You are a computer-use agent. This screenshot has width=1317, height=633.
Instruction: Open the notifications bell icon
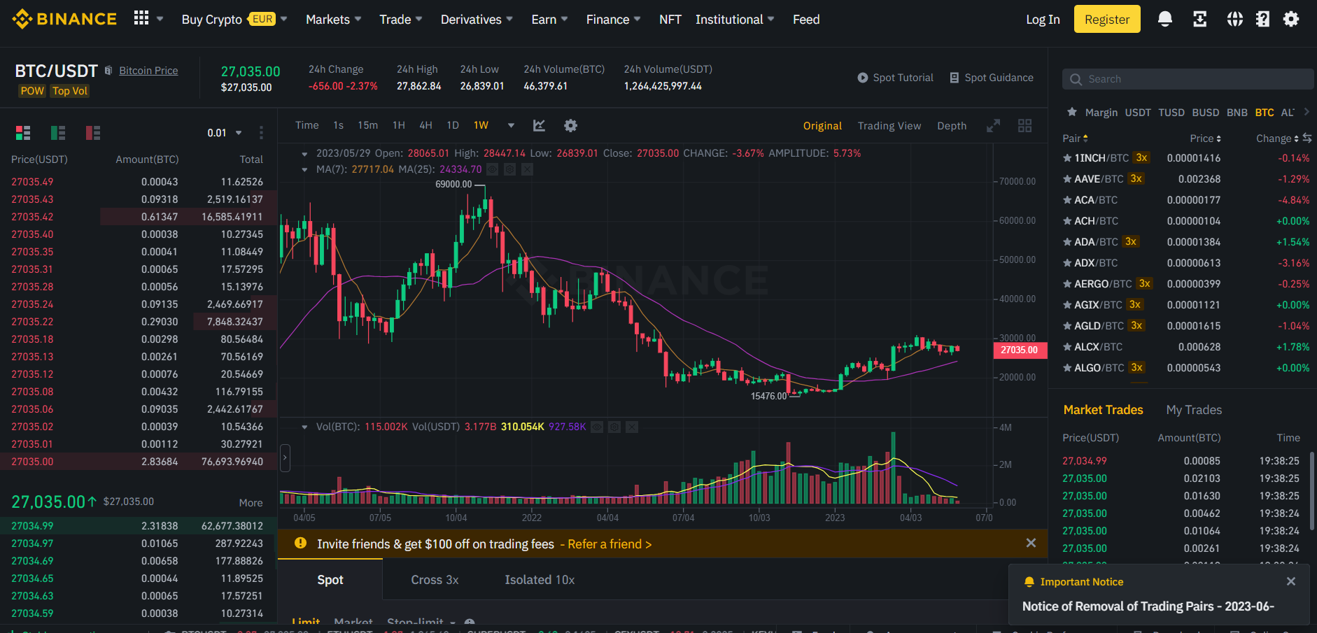(1164, 19)
